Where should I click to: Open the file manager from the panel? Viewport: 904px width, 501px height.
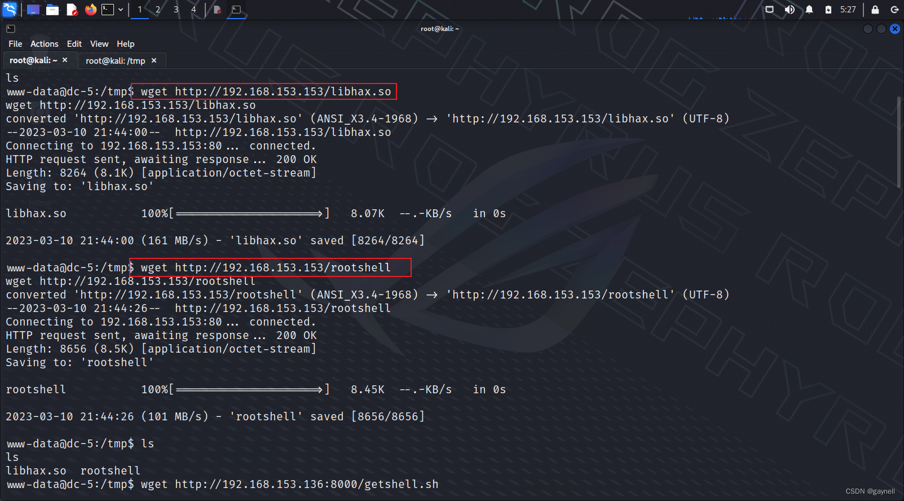[x=52, y=10]
